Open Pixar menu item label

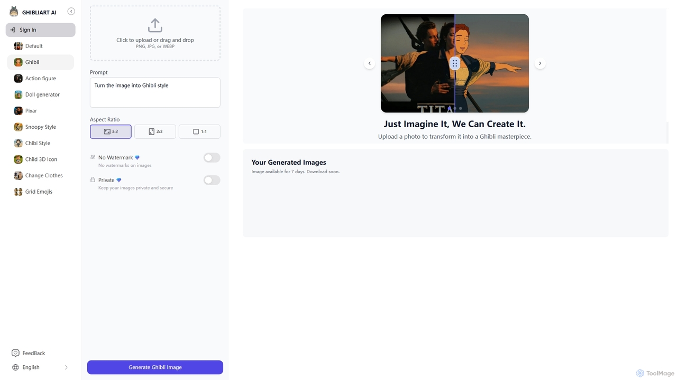click(x=31, y=111)
